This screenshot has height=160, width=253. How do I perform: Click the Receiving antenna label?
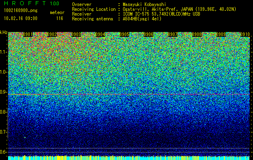pyautogui.click(x=93, y=19)
